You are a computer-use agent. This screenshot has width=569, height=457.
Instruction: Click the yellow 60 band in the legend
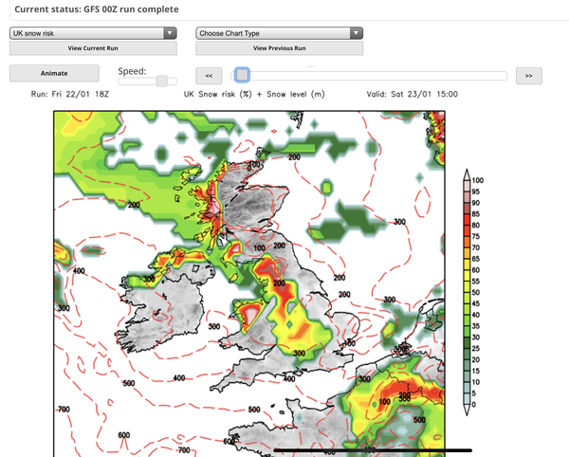[466, 269]
